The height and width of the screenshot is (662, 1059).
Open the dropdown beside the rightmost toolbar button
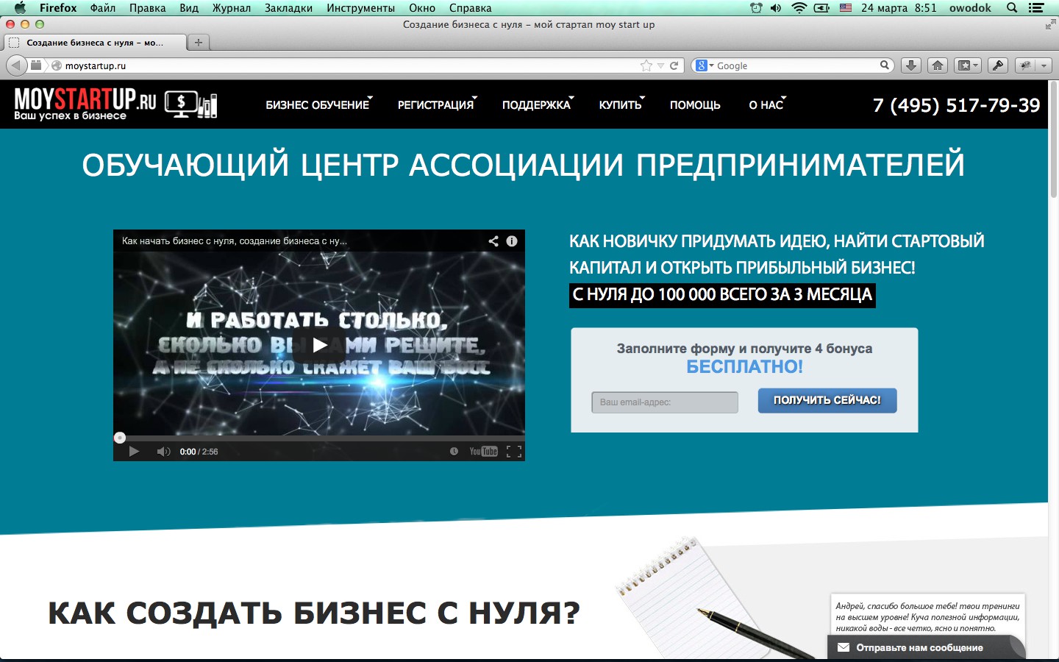tap(1043, 65)
